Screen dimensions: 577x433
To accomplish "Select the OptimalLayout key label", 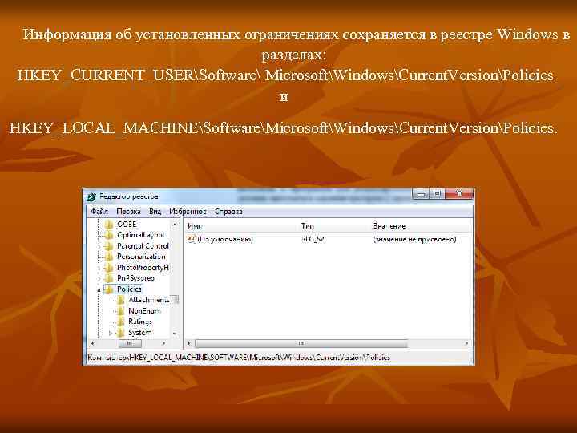I will 141,235.
